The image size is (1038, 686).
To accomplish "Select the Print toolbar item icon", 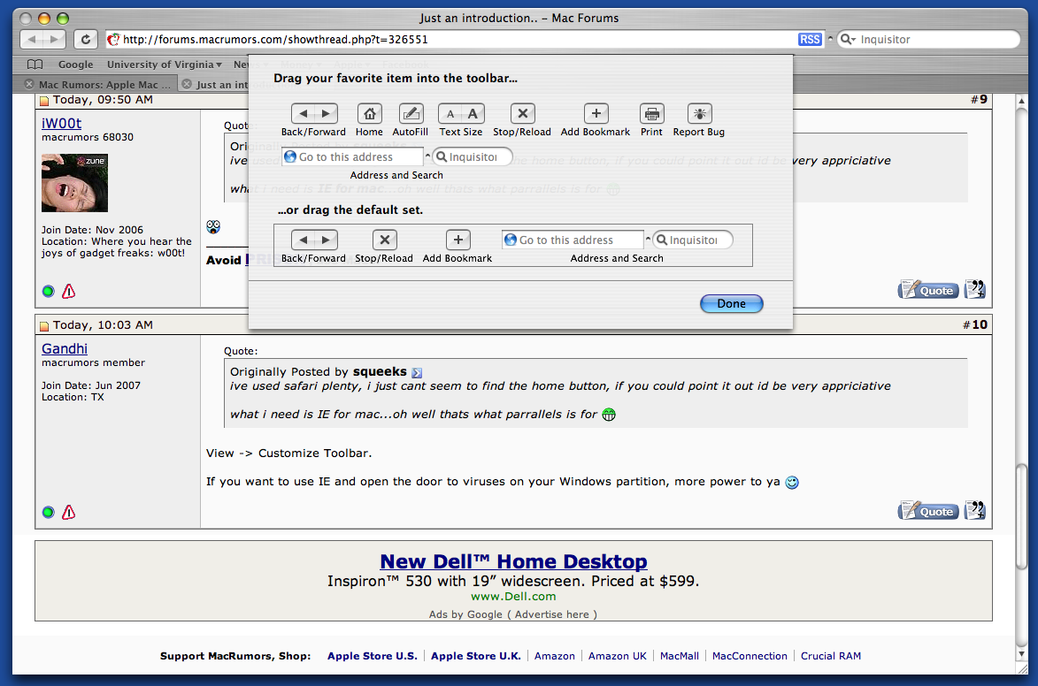I will click(x=651, y=114).
